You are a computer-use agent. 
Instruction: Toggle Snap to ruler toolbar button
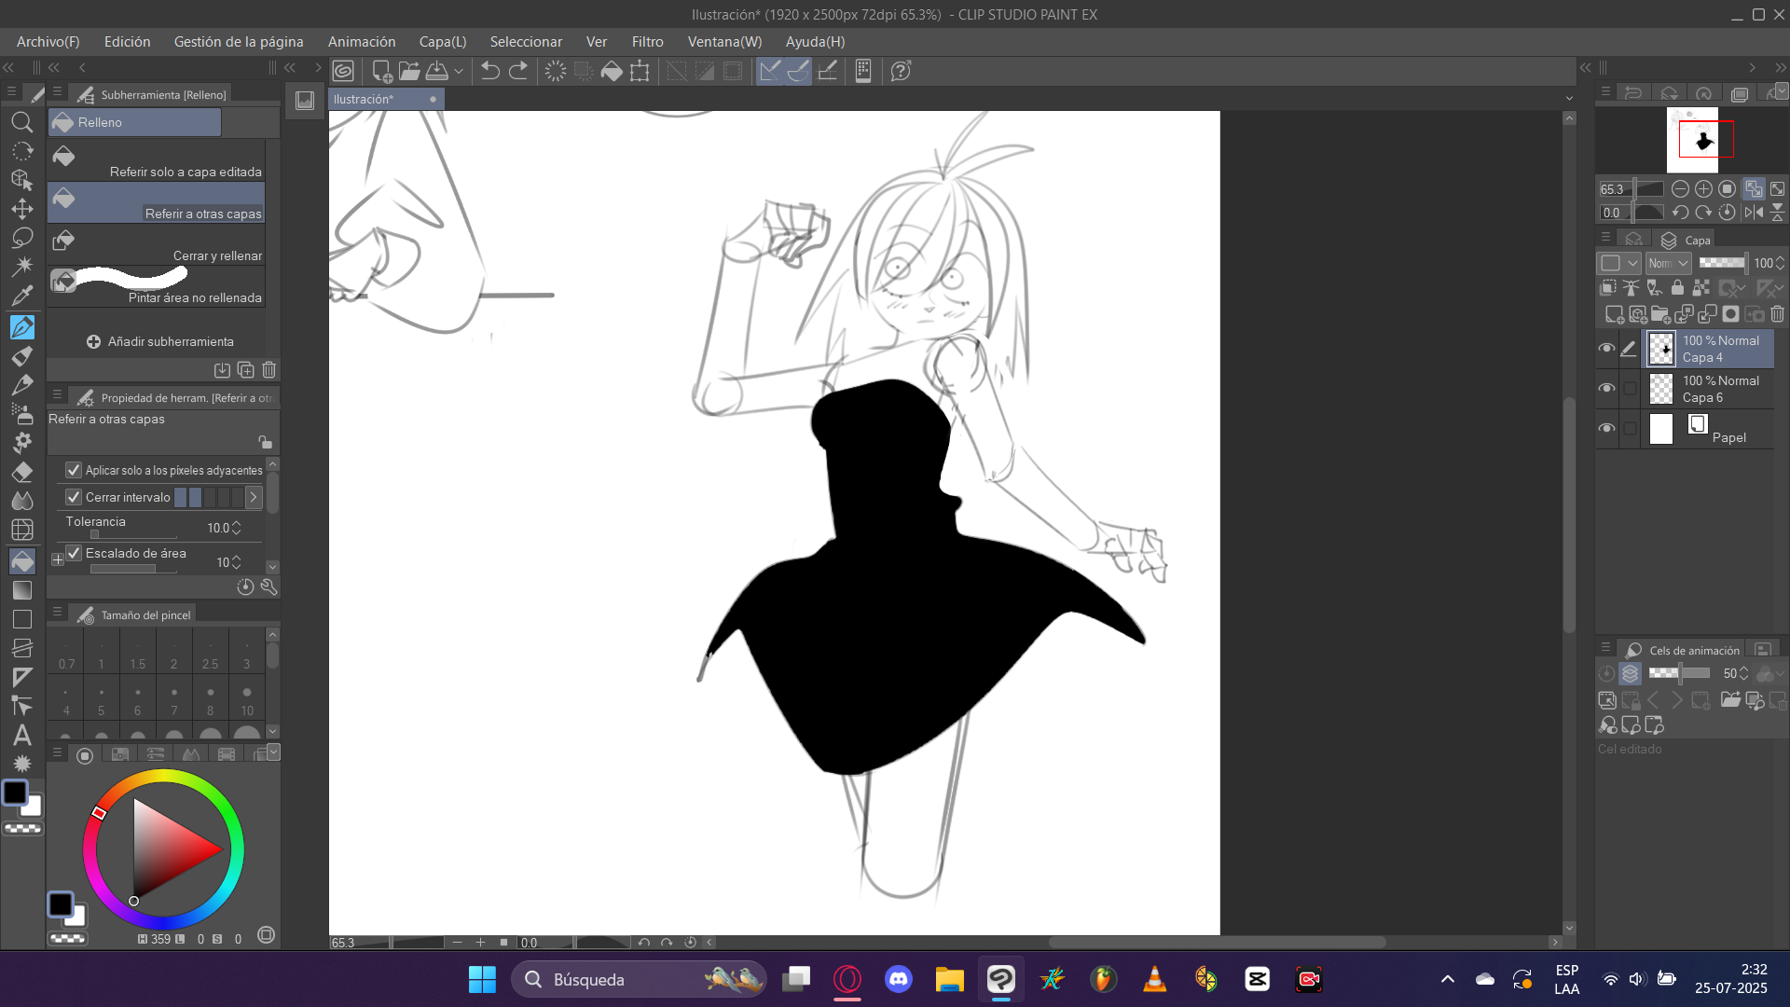tap(769, 71)
